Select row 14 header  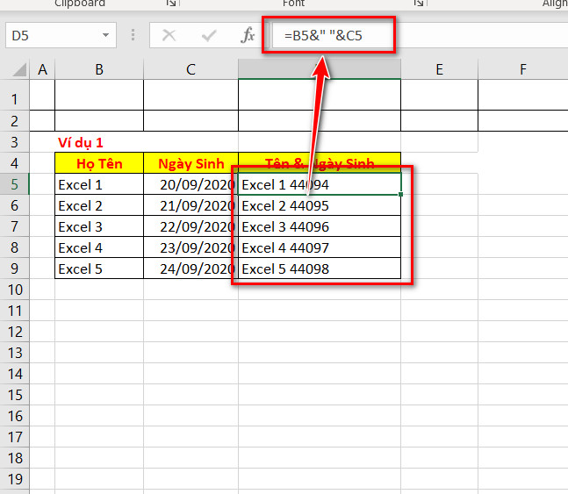pyautogui.click(x=15, y=374)
